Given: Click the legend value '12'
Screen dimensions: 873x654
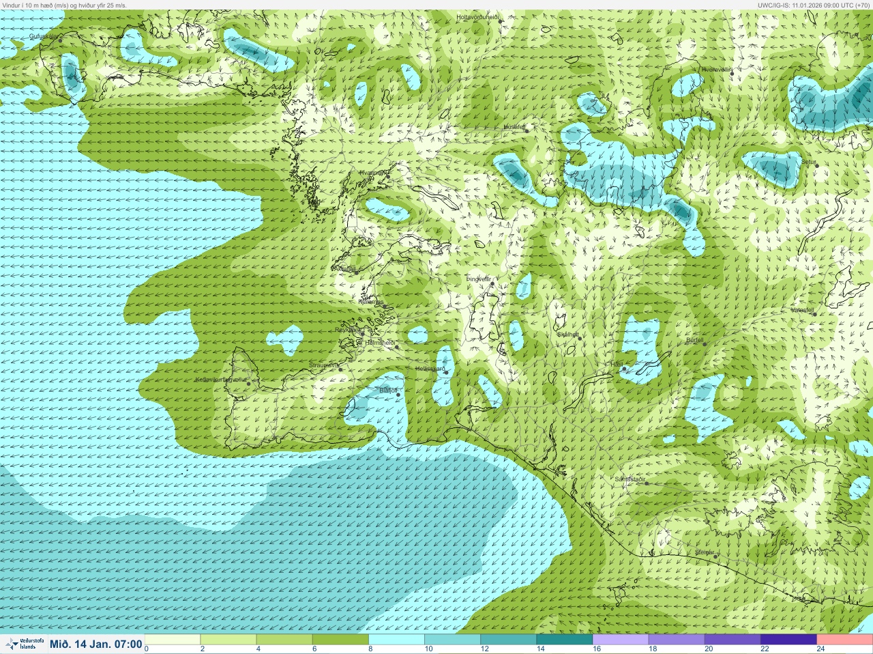Looking at the screenshot, I should coord(485,649).
